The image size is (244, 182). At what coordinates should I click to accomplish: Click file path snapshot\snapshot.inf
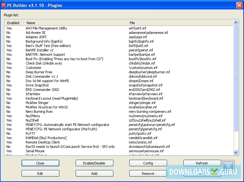146,85
